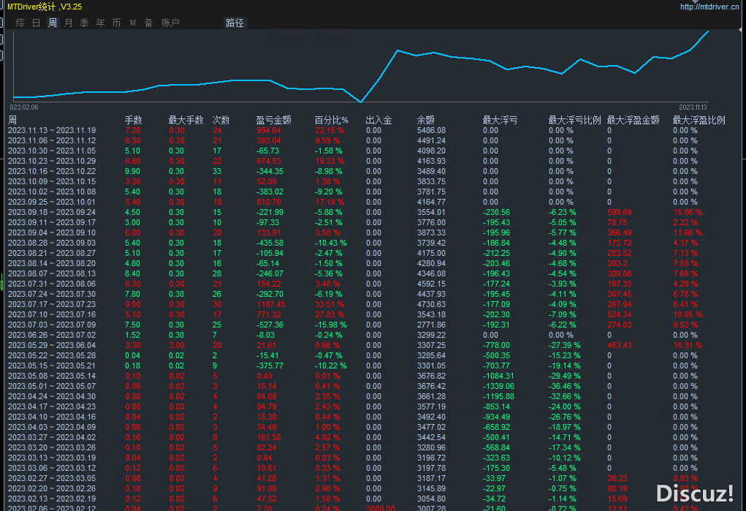Select the 日 daily statistics tab
This screenshot has height=511, width=746.
pos(37,23)
